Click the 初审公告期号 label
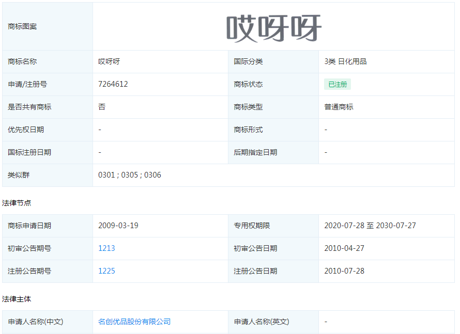 [x=29, y=248]
